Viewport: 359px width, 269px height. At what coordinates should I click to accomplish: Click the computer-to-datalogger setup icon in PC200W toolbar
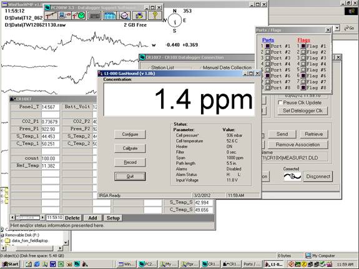(x=64, y=16)
